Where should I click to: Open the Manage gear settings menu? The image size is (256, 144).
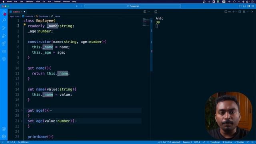pyautogui.click(x=4, y=136)
